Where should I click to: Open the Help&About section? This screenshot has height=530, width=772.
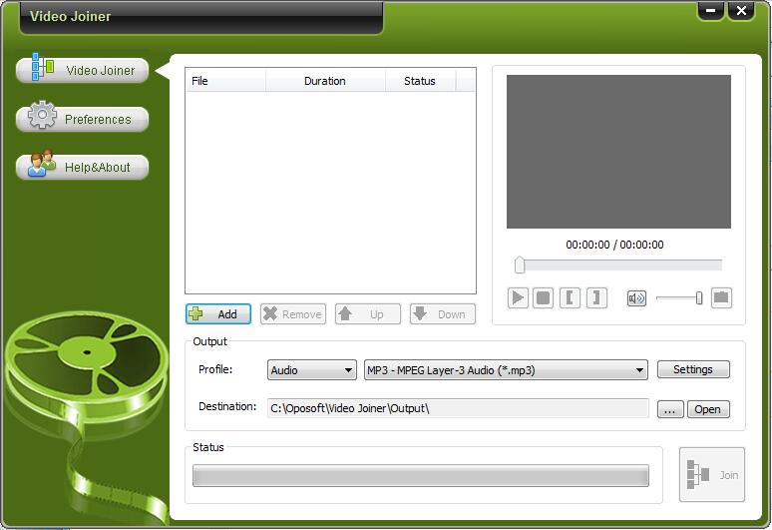[83, 167]
